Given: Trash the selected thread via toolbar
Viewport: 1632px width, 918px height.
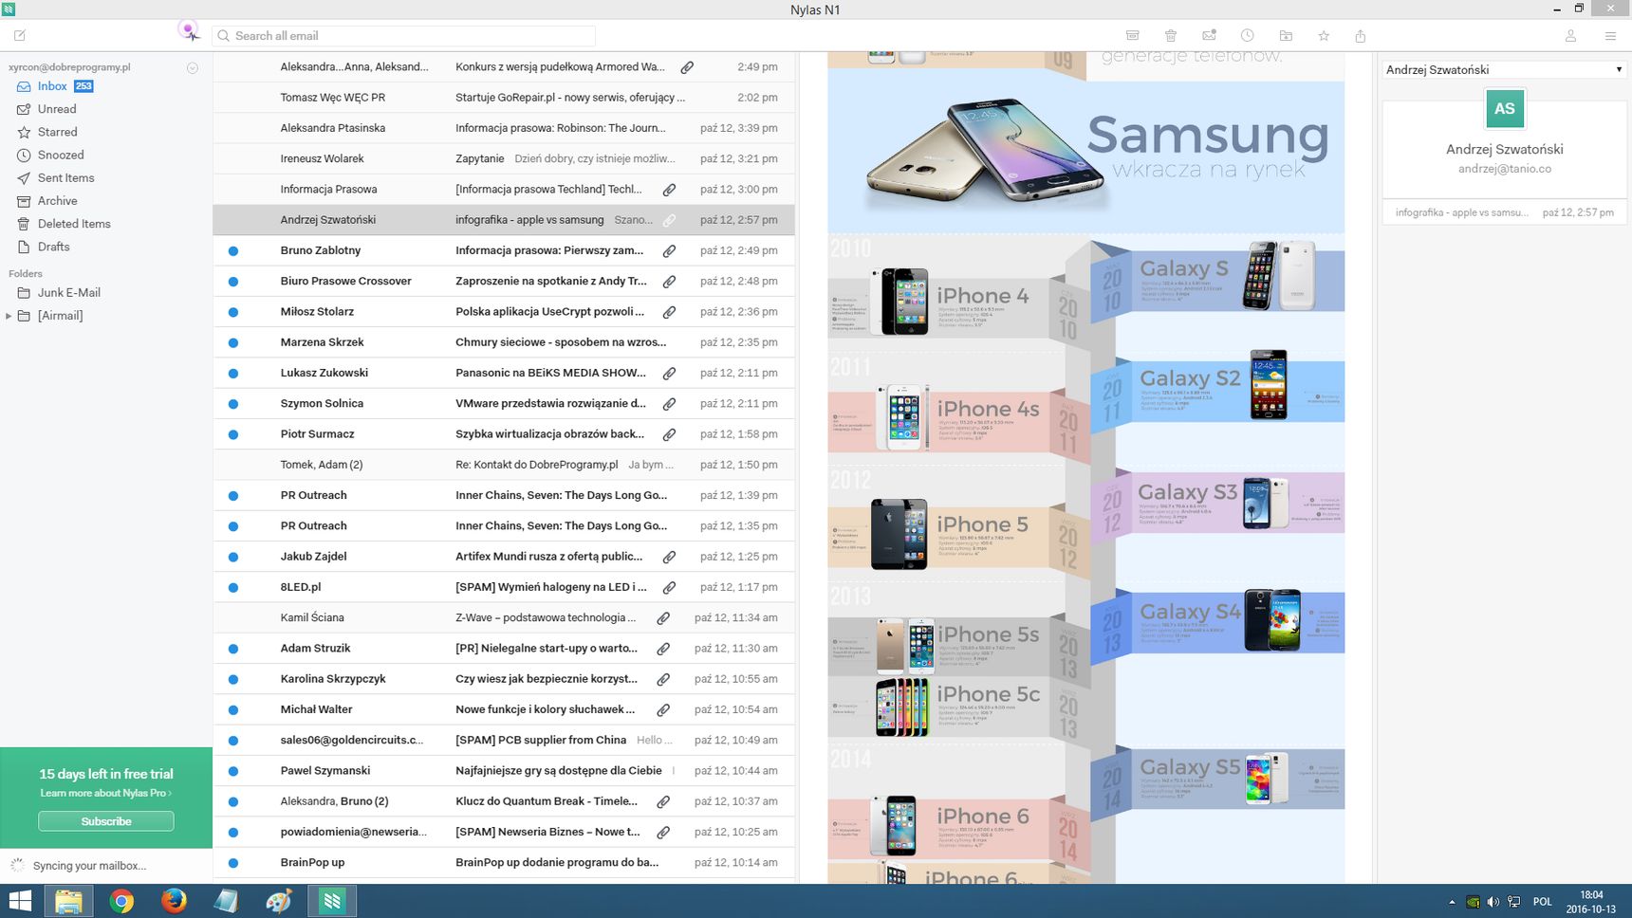Looking at the screenshot, I should [x=1171, y=35].
